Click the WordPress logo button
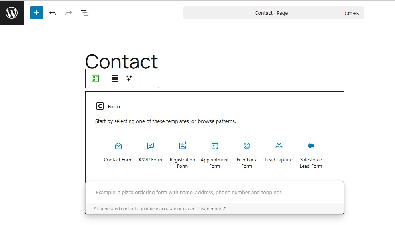The image size is (395, 225). (x=12, y=13)
